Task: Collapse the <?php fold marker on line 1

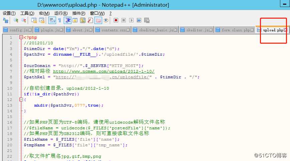Action: coord(21,37)
